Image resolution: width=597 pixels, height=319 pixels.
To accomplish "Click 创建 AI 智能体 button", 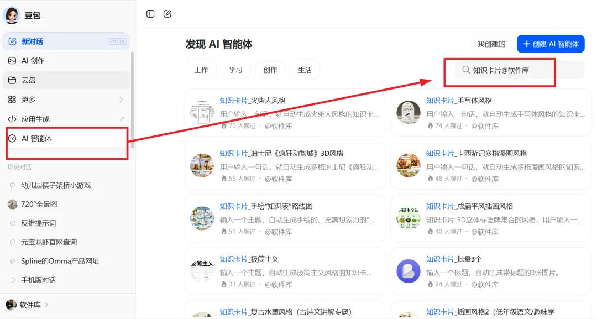I will [551, 44].
